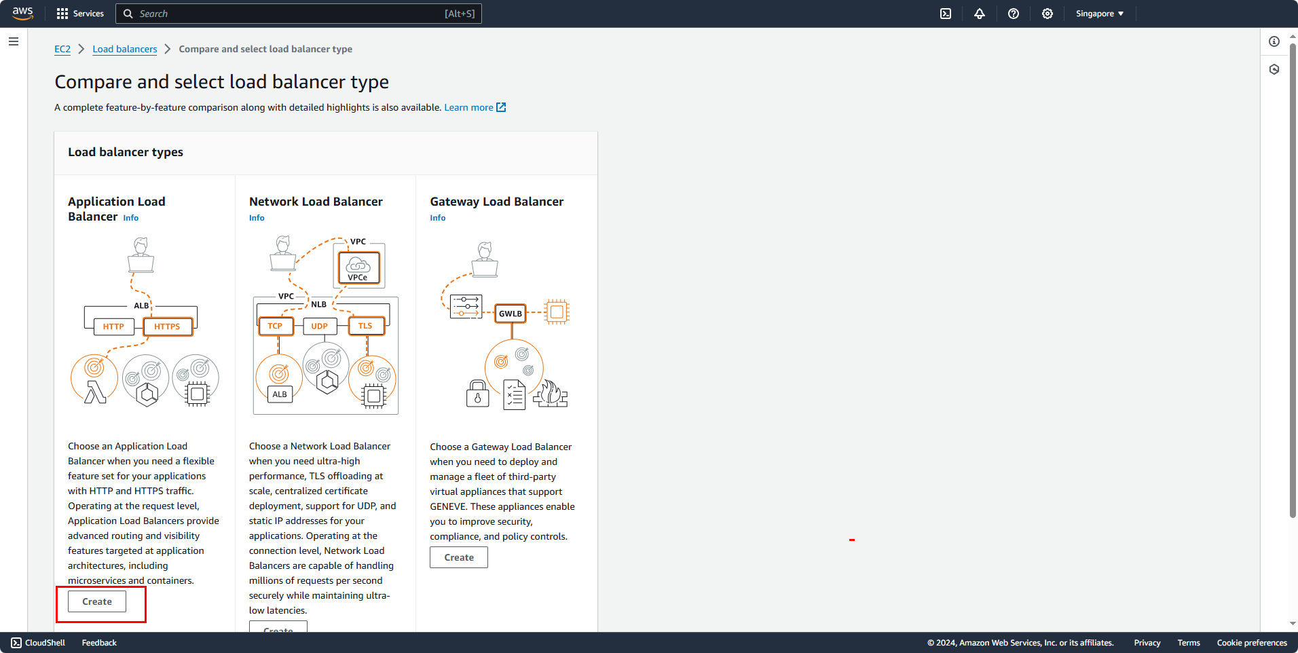Navigate to EC2 breadcrumb link
This screenshot has height=653, width=1298.
pos(62,49)
